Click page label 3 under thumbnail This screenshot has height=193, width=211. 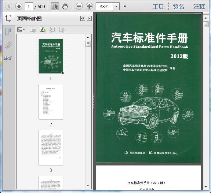[51, 170]
